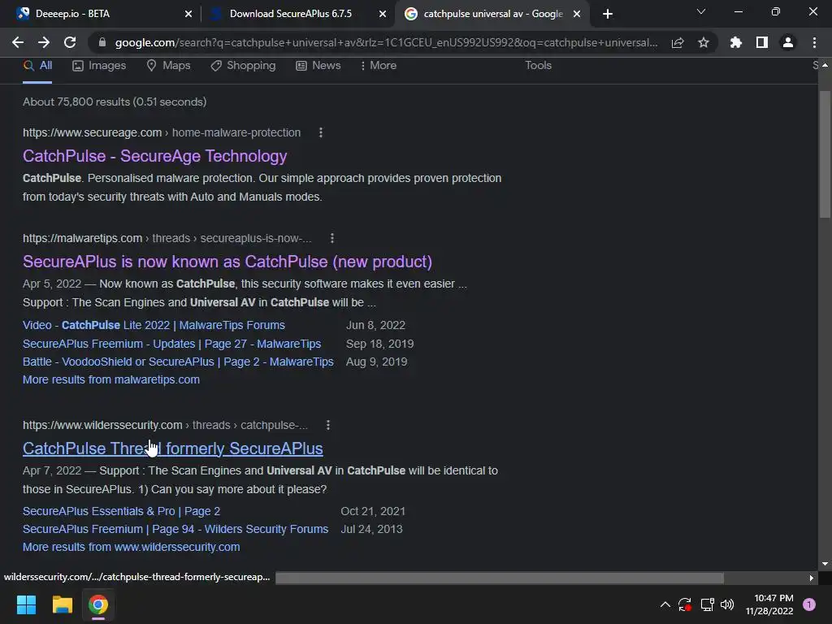Open SecureAPlus Freemium - Updates Page 27 link
Screen dimensions: 832x624
pyautogui.click(x=172, y=344)
